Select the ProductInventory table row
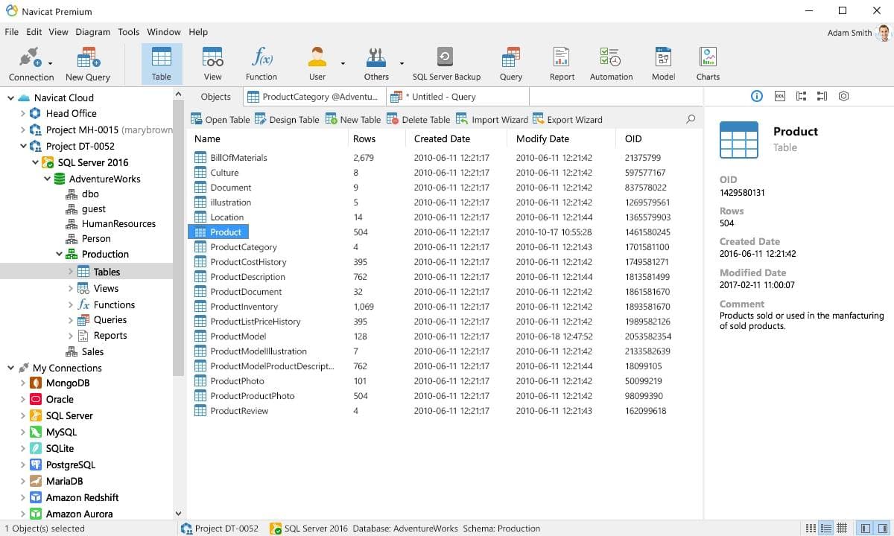 [244, 307]
